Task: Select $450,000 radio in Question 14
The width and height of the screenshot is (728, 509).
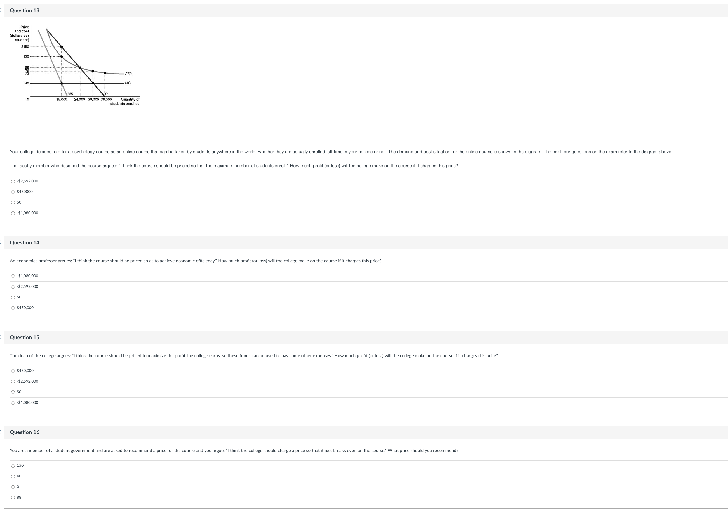Action: click(13, 308)
